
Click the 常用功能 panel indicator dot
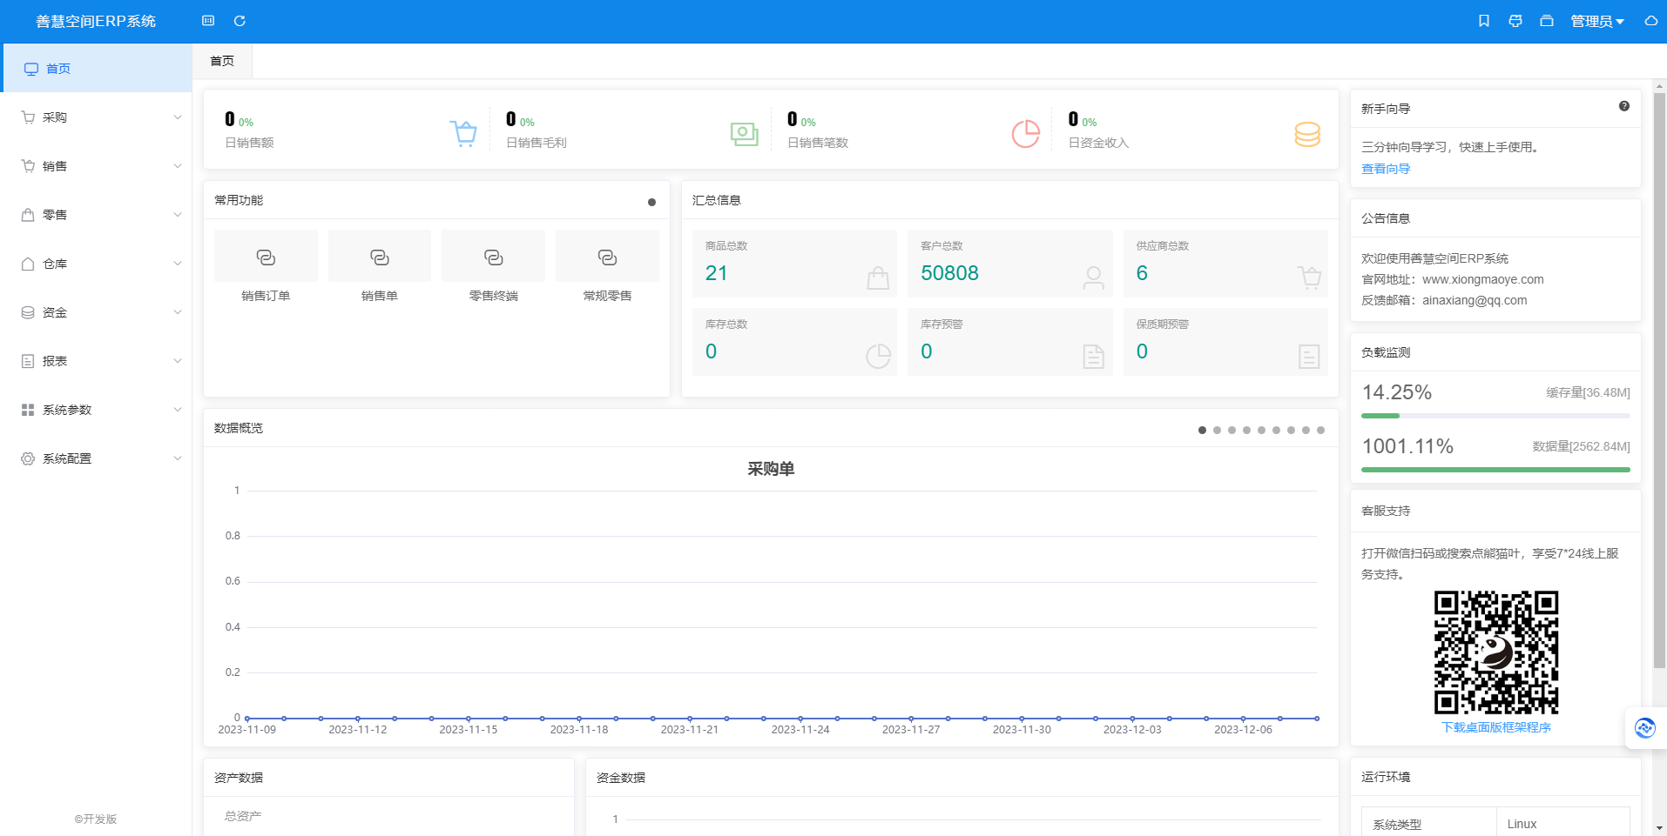[651, 202]
